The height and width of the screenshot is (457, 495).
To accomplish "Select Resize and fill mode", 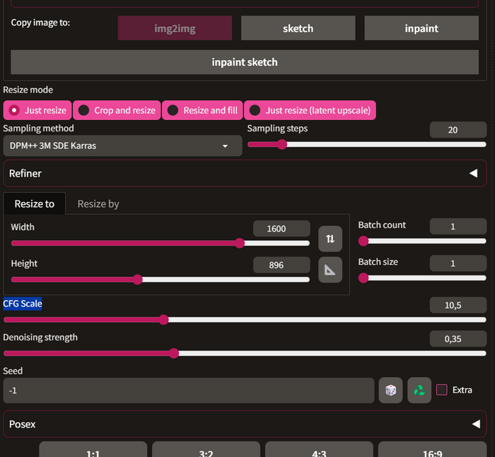I will click(x=203, y=110).
